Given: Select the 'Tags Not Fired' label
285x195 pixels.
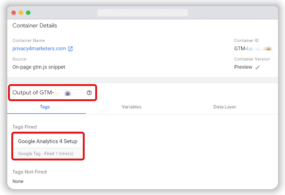Looking at the screenshot, I should [30, 172].
